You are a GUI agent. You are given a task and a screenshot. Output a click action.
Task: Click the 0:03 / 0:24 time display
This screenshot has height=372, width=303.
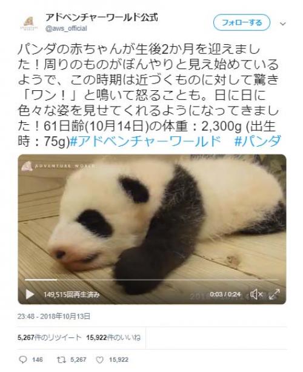tap(225, 294)
